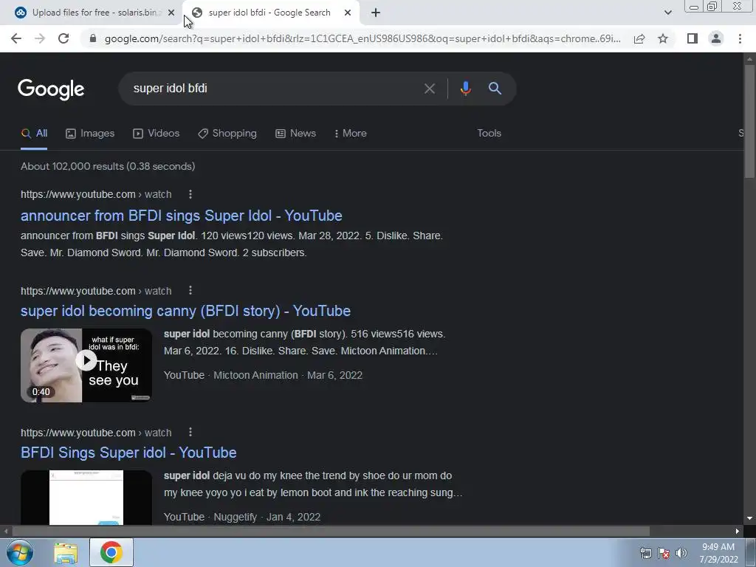The width and height of the screenshot is (756, 567).
Task: Click the horizontal scroll right arrow
Action: coord(738,532)
